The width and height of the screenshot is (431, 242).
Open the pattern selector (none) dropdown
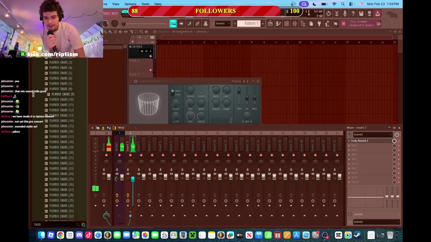click(x=223, y=24)
